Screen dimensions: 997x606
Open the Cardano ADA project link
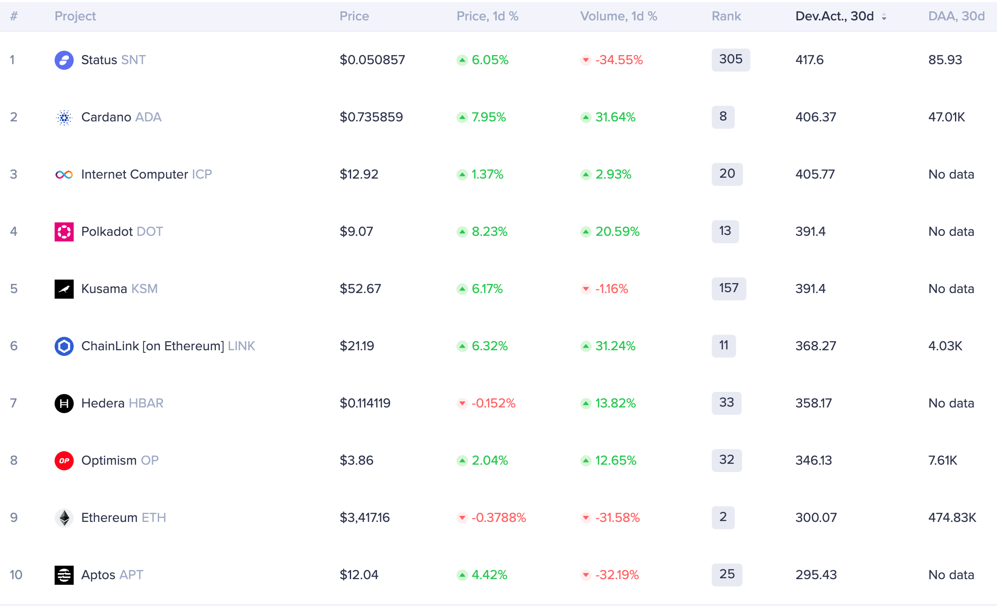[x=121, y=117]
